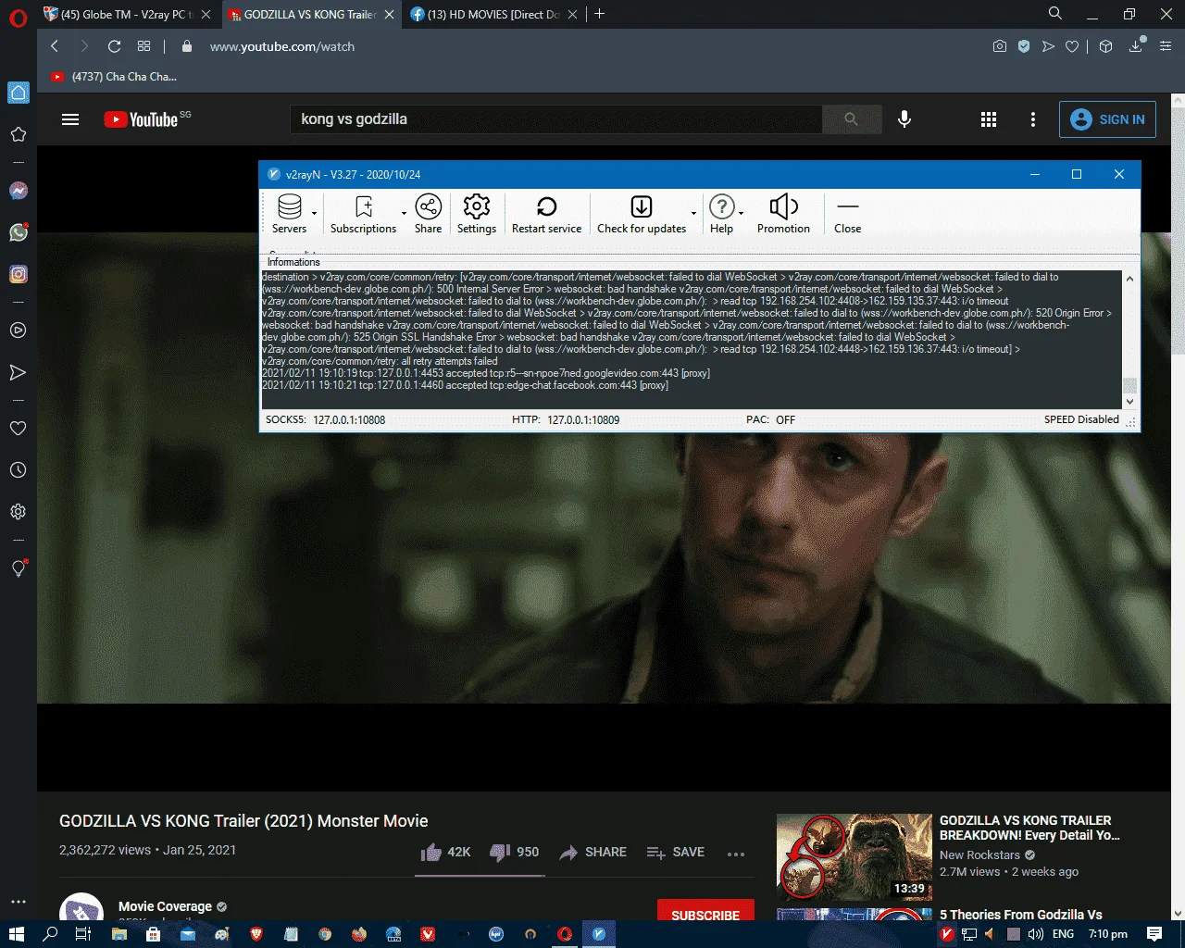This screenshot has width=1185, height=948.
Task: Click the YouTube search box
Action: point(556,119)
